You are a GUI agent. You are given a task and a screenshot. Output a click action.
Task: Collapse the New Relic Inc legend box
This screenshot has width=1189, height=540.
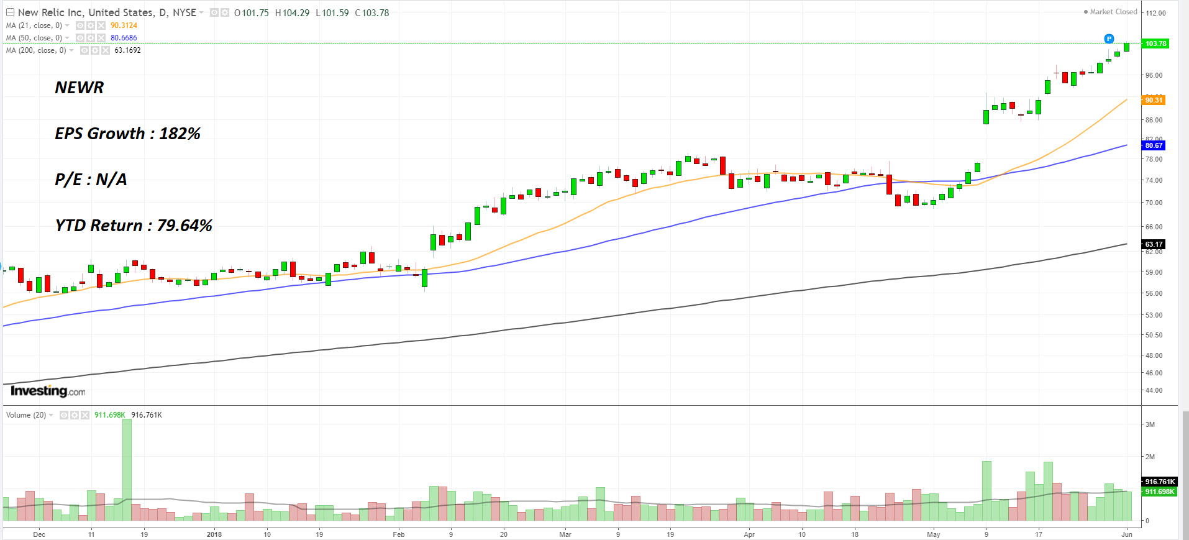(x=10, y=12)
